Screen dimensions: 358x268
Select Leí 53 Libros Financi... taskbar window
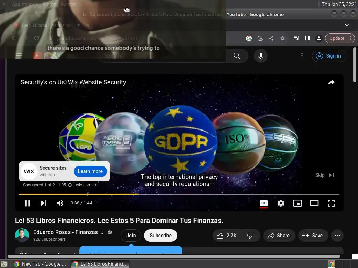pos(100,264)
